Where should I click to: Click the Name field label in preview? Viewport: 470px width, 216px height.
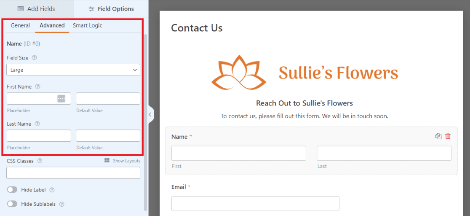(179, 137)
